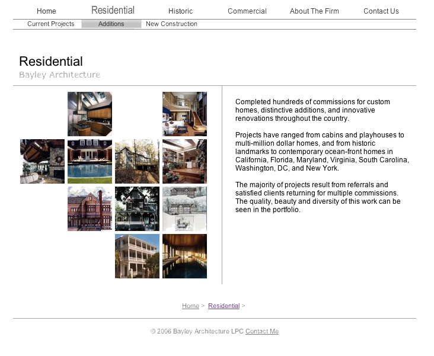Open the Contact Us page
This screenshot has height=356, width=434.
point(381,11)
